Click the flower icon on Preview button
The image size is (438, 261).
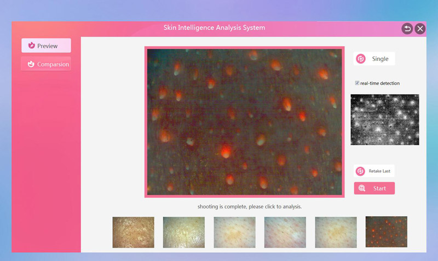(32, 45)
